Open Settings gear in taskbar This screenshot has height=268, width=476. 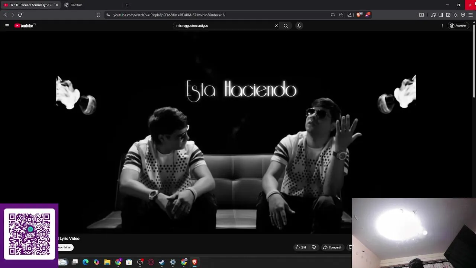pos(173,262)
